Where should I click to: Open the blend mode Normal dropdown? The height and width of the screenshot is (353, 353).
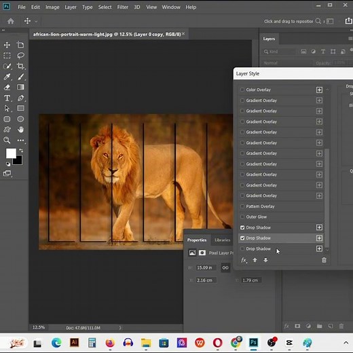point(287,63)
